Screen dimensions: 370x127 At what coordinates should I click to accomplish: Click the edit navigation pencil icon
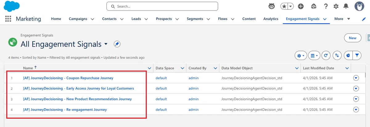click(364, 19)
